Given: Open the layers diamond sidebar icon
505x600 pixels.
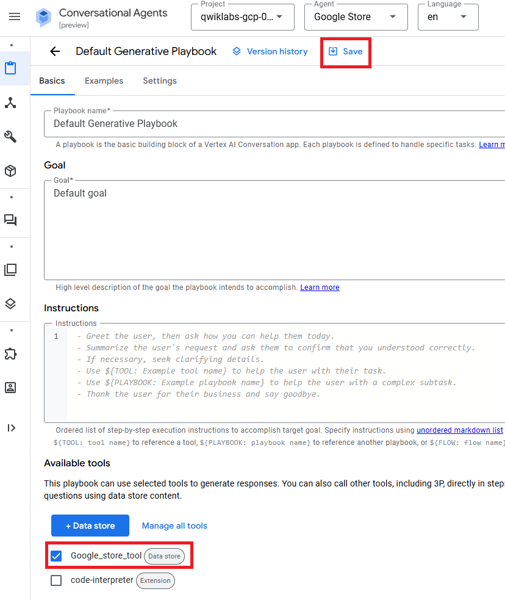Looking at the screenshot, I should coord(10,304).
